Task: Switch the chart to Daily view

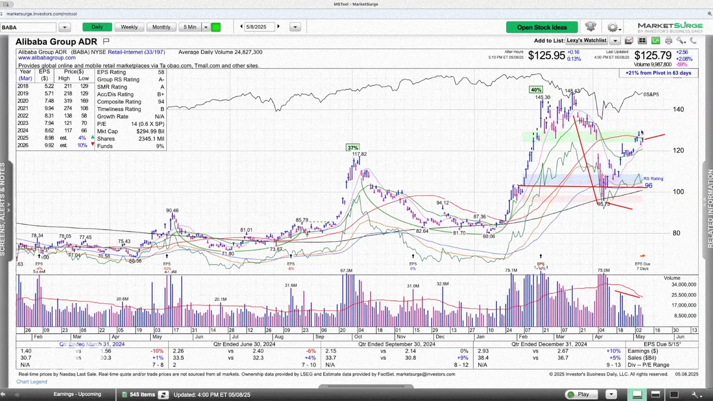Action: 97,27
